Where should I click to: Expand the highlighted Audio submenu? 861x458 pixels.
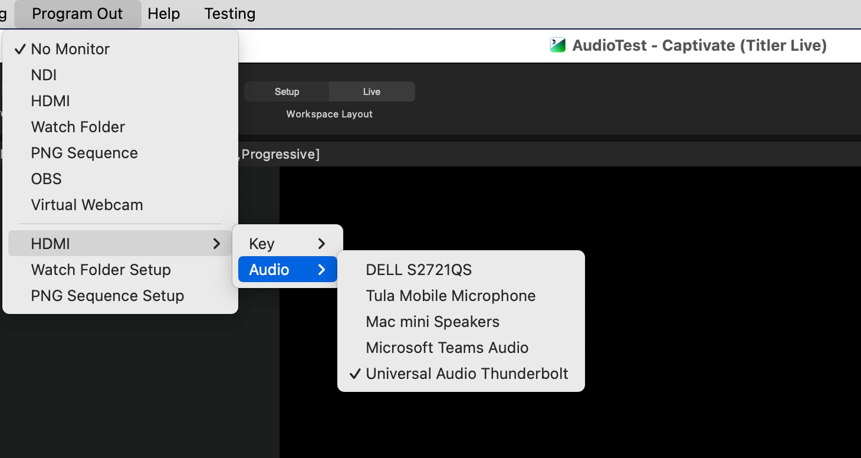(288, 270)
